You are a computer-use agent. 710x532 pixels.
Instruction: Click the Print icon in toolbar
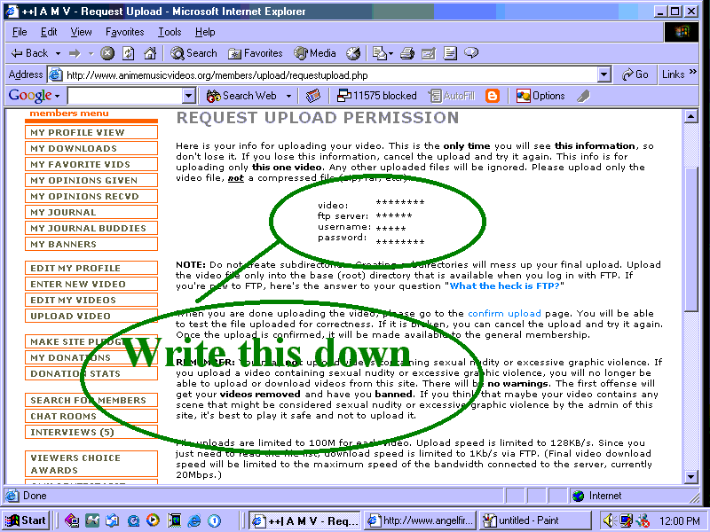click(407, 53)
